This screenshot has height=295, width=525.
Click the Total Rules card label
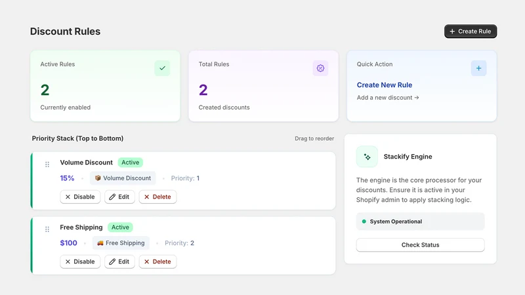pyautogui.click(x=214, y=64)
